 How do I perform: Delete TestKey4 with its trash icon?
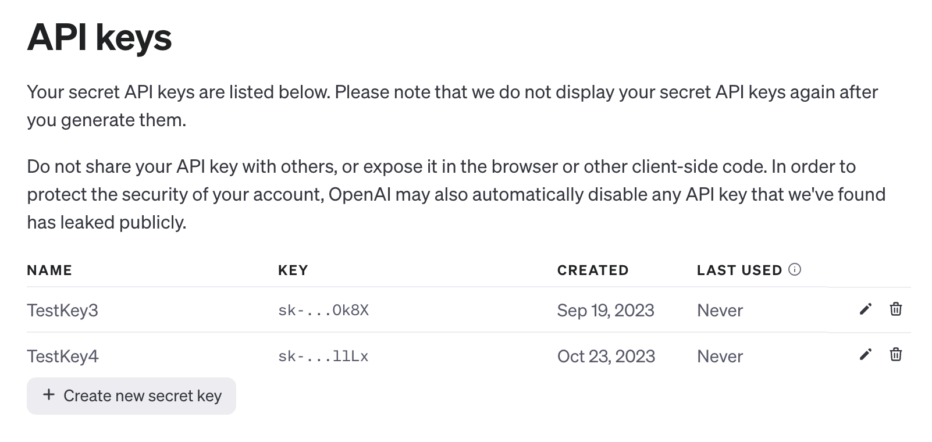click(896, 354)
